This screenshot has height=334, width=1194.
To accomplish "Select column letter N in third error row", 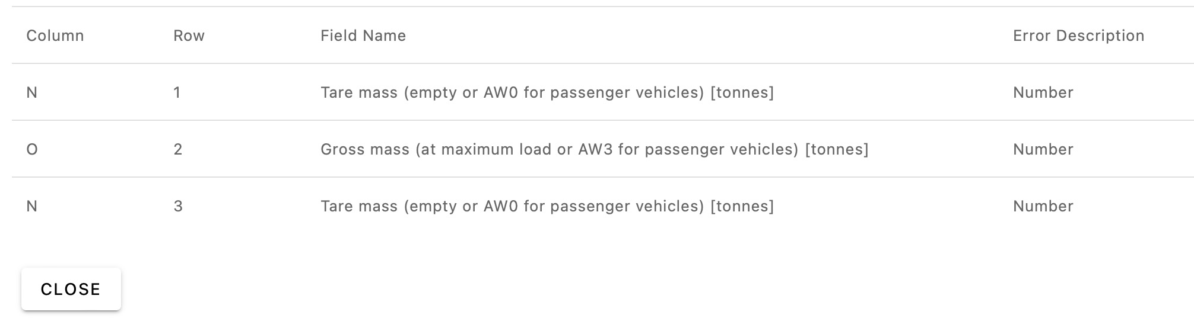I will [32, 206].
